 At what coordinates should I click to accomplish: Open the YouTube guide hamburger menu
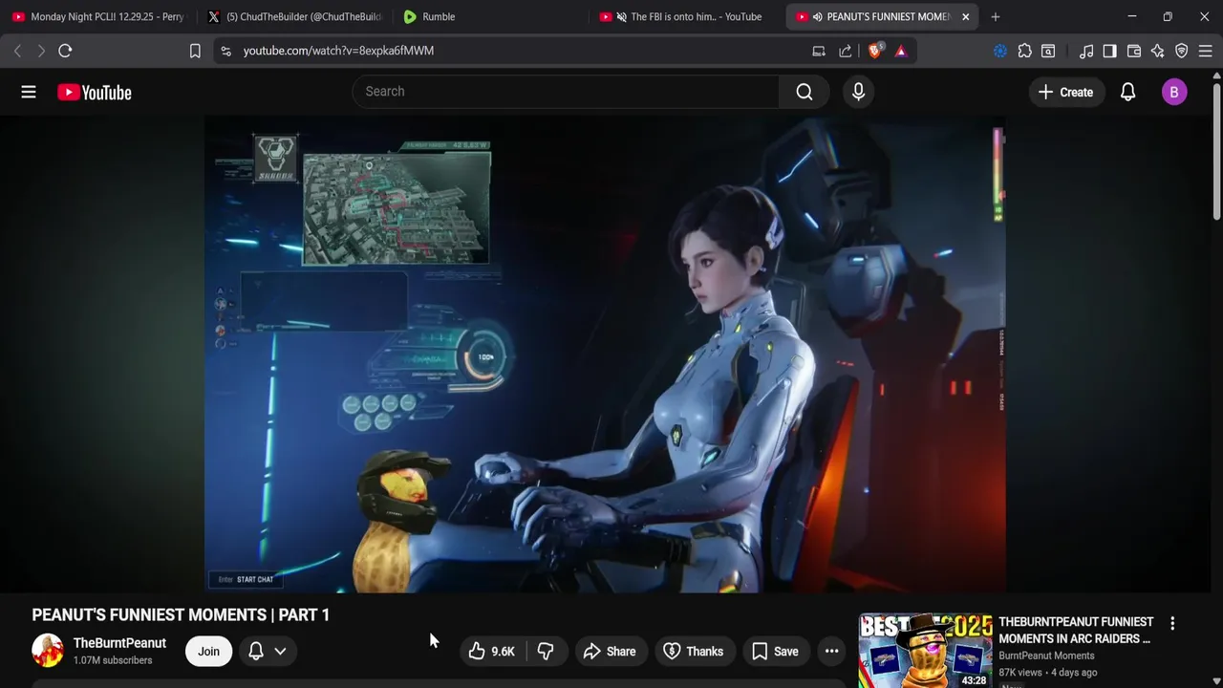click(29, 92)
